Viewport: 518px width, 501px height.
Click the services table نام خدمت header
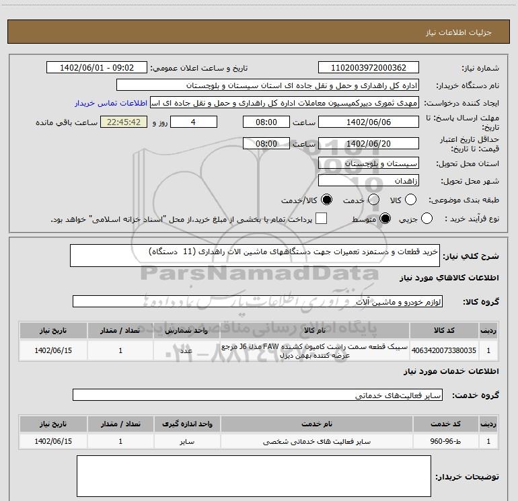point(317,424)
